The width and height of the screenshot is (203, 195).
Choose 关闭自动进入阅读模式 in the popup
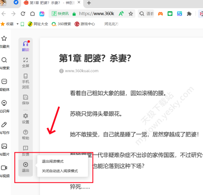60,171
